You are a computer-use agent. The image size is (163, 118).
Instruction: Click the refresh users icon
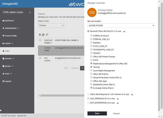click(x=43, y=35)
